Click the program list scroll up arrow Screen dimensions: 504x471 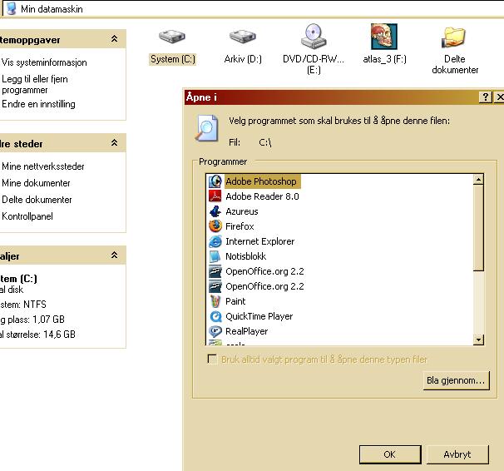478,180
